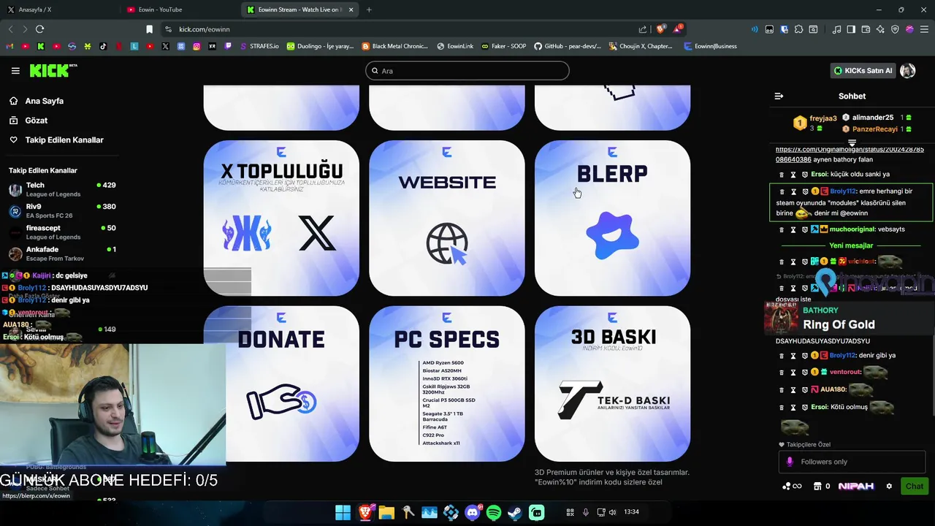This screenshot has width=935, height=526.
Task: Open the PC Specs panel card
Action: pos(447,384)
